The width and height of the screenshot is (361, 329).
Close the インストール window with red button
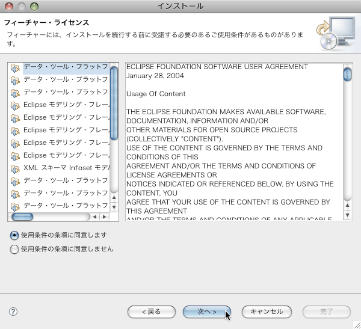pyautogui.click(x=9, y=6)
